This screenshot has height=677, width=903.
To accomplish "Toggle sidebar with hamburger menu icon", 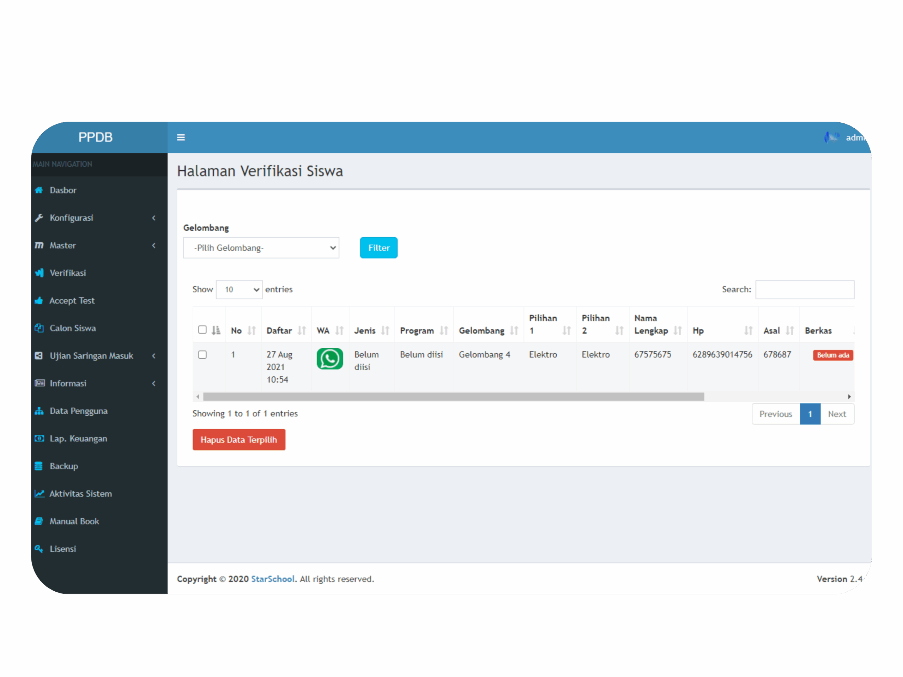I will [x=181, y=138].
